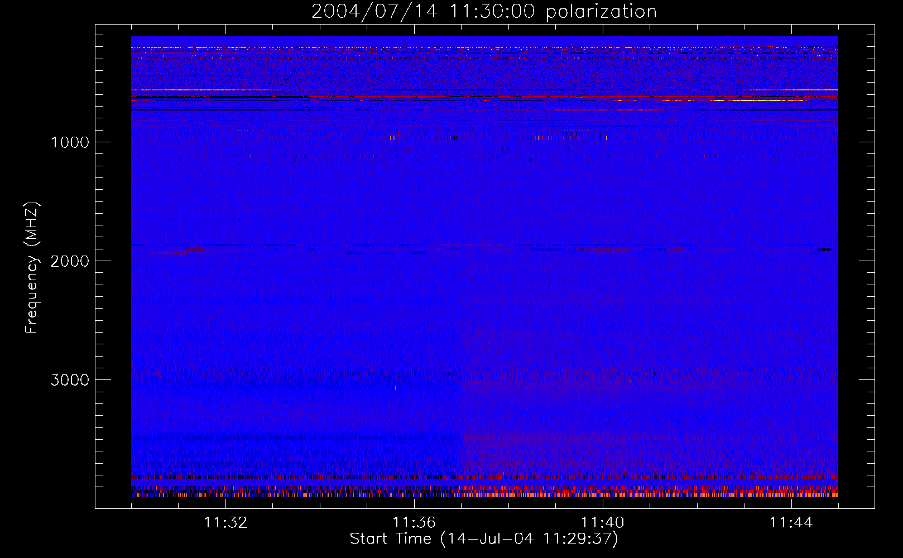The image size is (903, 558).
Task: Click the 11:44 time tick label
Action: coord(791,523)
